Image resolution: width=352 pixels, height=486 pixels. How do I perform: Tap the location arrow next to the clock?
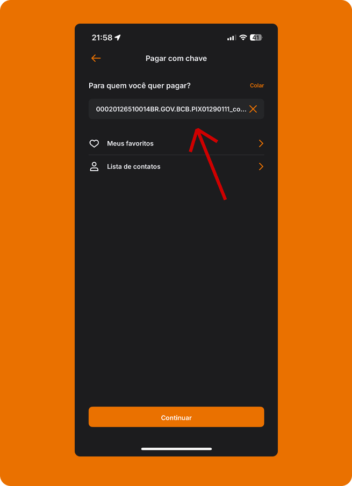point(118,38)
